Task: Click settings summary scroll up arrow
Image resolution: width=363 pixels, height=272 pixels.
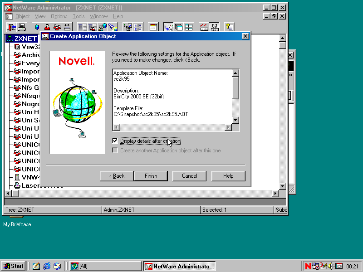Action: (235, 73)
